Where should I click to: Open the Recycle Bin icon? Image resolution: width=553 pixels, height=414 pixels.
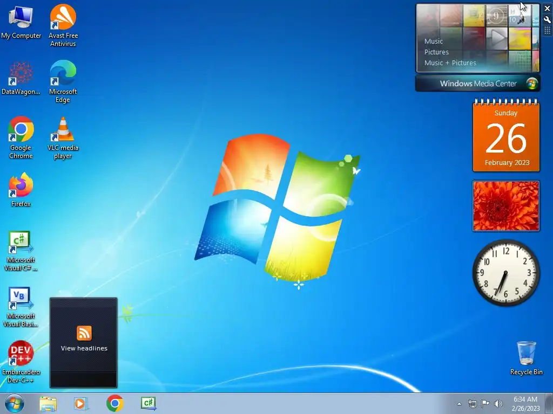(x=526, y=358)
